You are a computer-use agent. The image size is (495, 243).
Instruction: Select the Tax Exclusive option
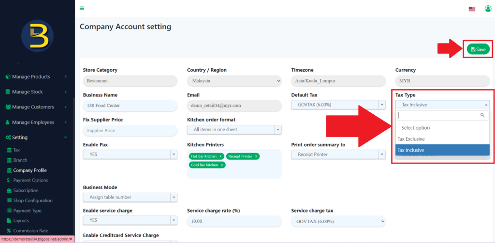click(x=411, y=139)
